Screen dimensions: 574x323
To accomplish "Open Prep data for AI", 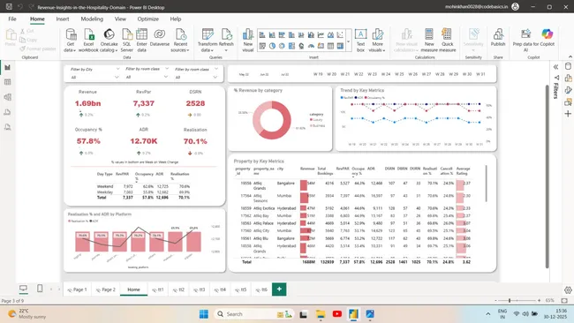I will (525, 40).
